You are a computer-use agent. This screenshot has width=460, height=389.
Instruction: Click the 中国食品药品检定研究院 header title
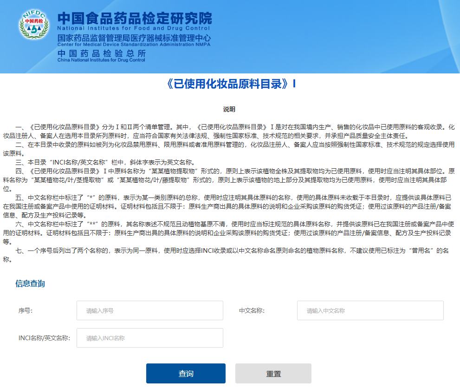[134, 18]
